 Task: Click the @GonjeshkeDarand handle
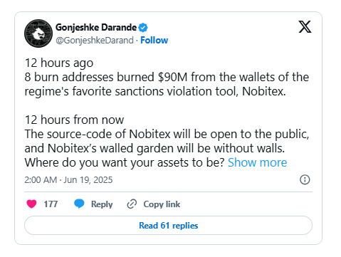click(x=95, y=41)
